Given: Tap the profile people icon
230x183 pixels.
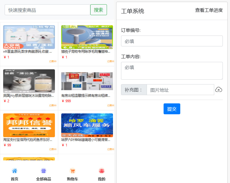Looking at the screenshot, I should click(101, 171).
